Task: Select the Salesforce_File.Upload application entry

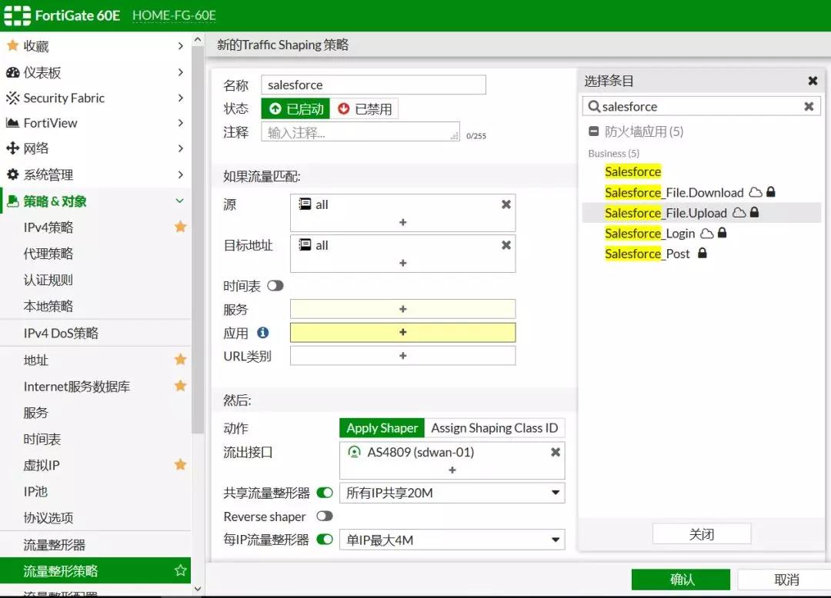Action: (x=702, y=213)
